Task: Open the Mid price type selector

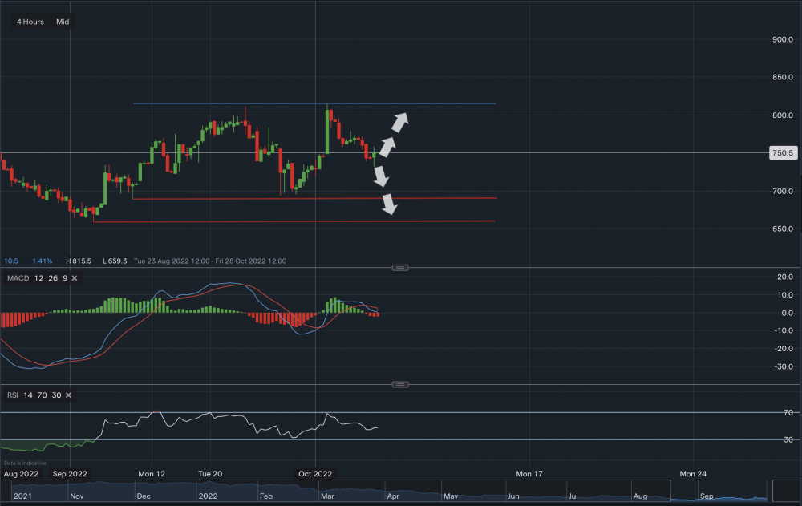Action: point(63,22)
